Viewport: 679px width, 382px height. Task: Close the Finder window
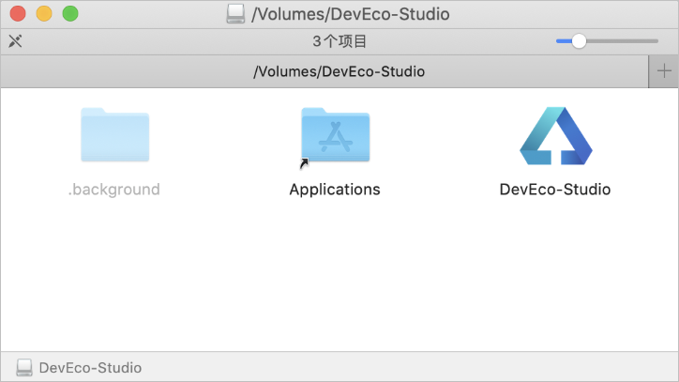(x=18, y=14)
